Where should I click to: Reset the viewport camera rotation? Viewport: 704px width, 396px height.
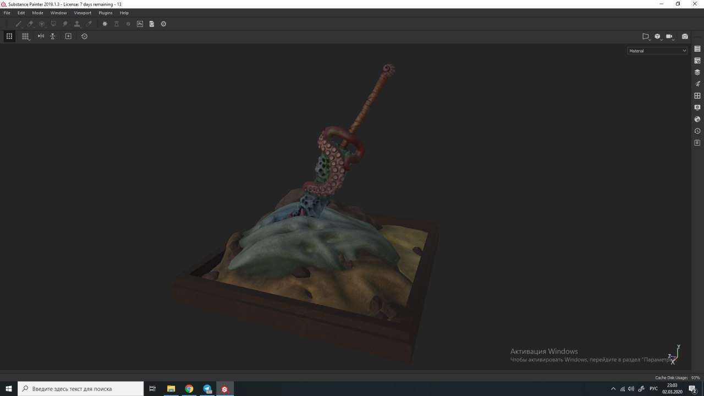tap(84, 36)
